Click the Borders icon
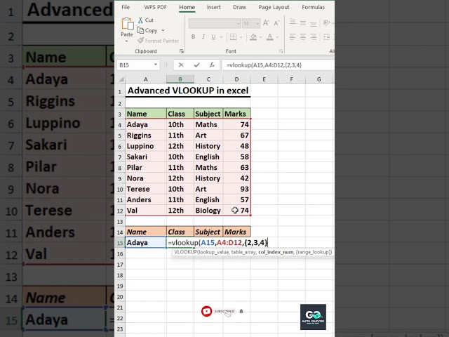Screen dimensions: 449x337 point(234,37)
